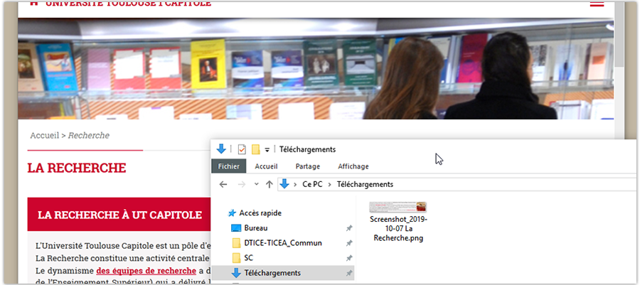Open the recent locations dropdown chevron
Viewport: 640px width, 285px height.
[x=256, y=184]
